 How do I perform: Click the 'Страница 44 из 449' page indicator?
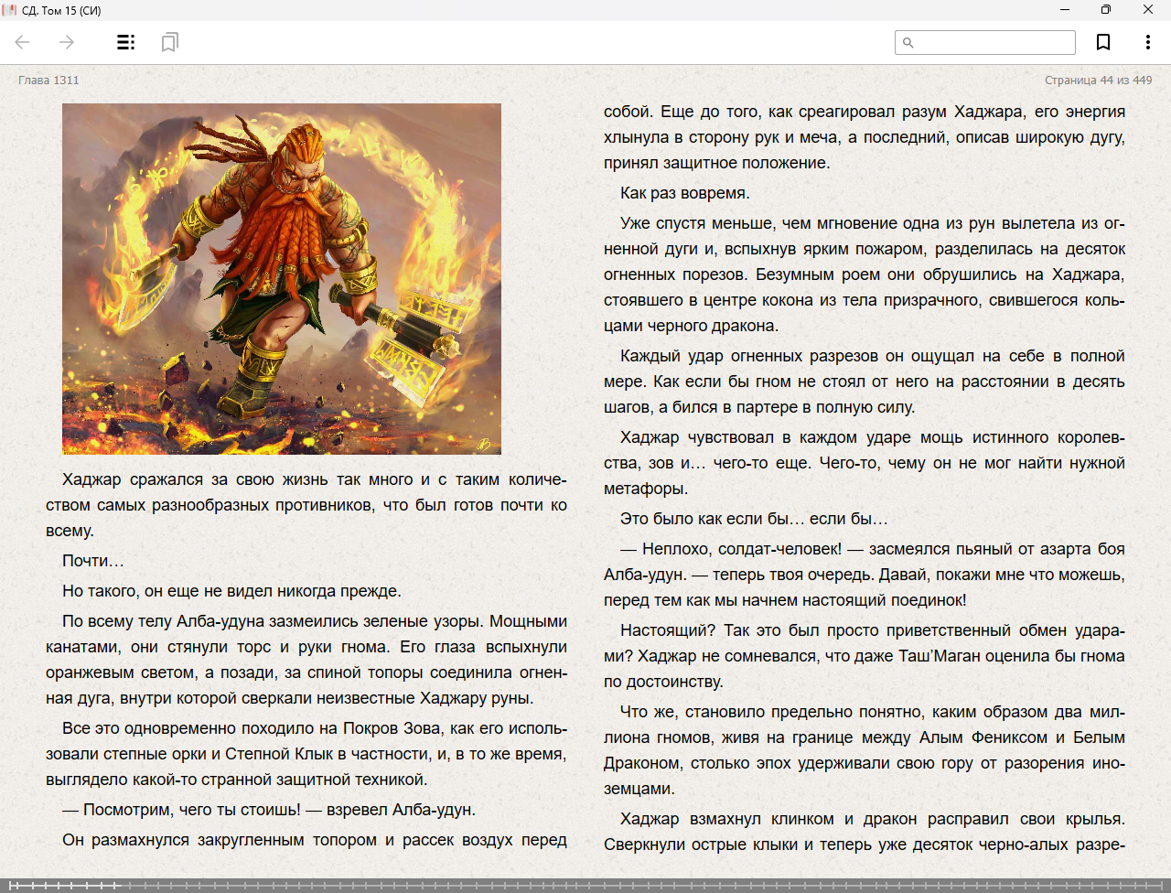[1098, 81]
